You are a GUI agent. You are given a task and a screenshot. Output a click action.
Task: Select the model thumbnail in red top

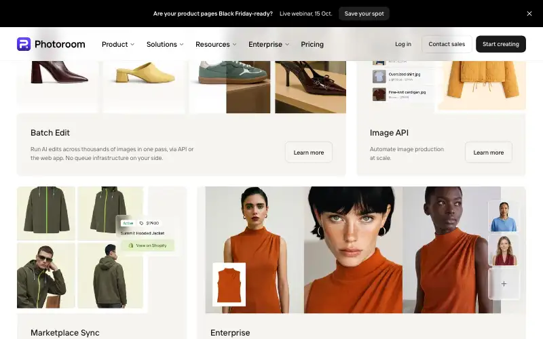(x=504, y=250)
